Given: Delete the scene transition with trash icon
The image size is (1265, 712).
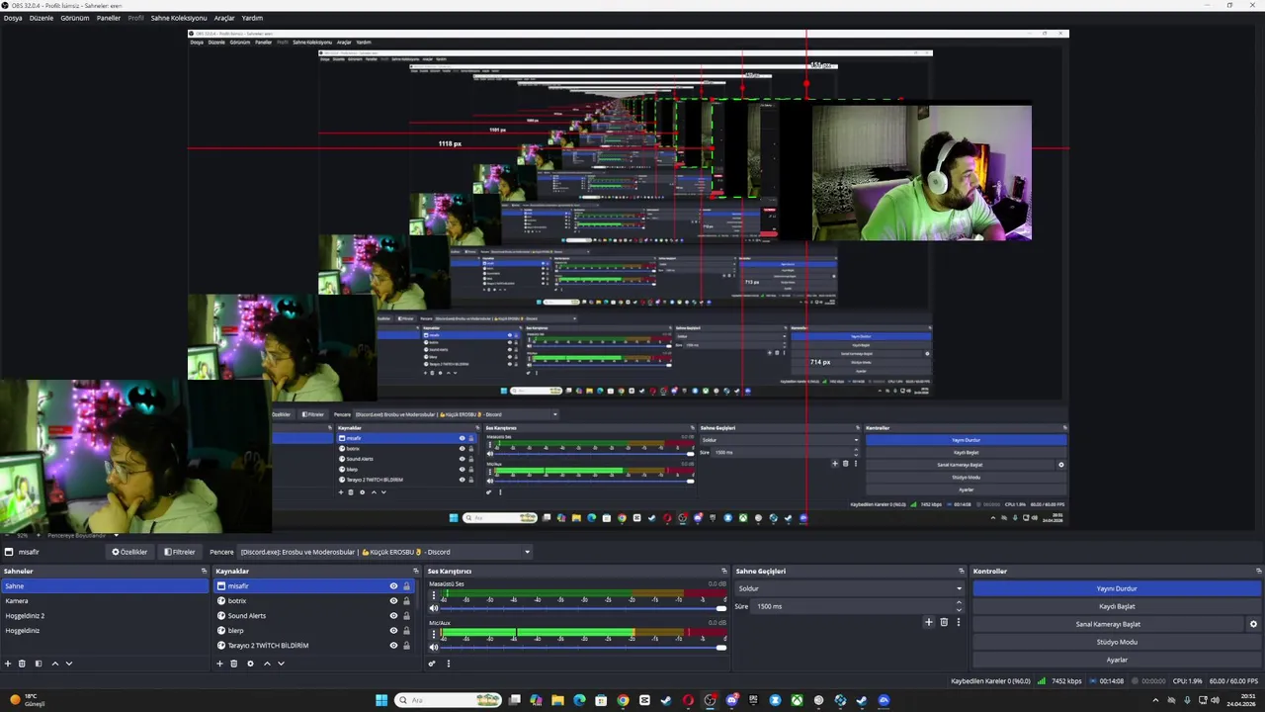Looking at the screenshot, I should [944, 622].
